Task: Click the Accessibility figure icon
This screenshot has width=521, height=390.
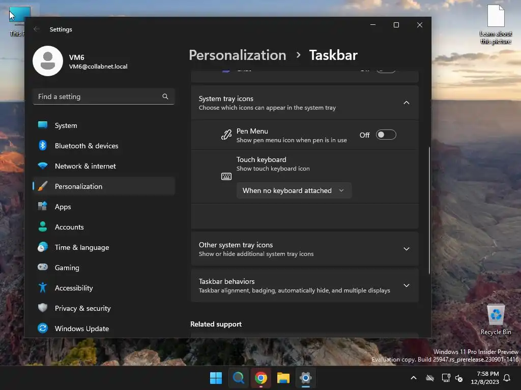Action: 43,287
